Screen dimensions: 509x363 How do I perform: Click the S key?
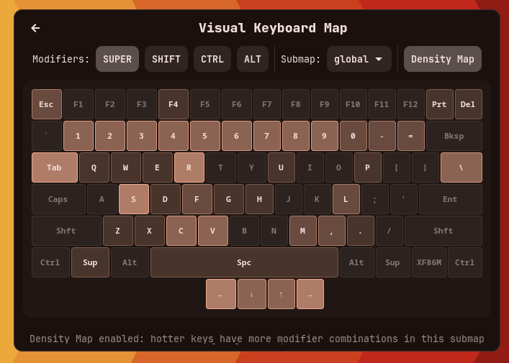[134, 199]
